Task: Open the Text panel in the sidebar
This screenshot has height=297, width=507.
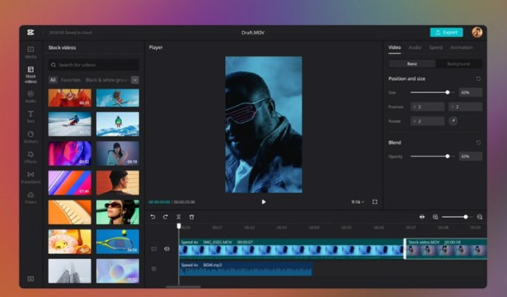Action: 31,116
